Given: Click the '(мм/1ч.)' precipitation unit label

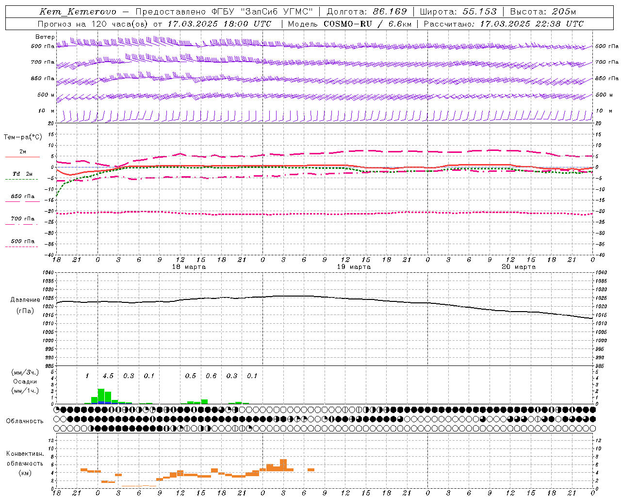Looking at the screenshot, I should (25, 391).
